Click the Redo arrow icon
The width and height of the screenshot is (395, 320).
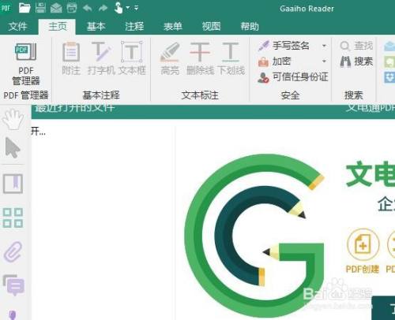pos(103,8)
